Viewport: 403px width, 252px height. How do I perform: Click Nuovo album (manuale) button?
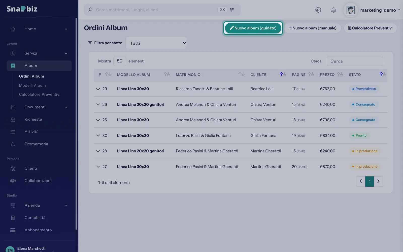(x=313, y=28)
